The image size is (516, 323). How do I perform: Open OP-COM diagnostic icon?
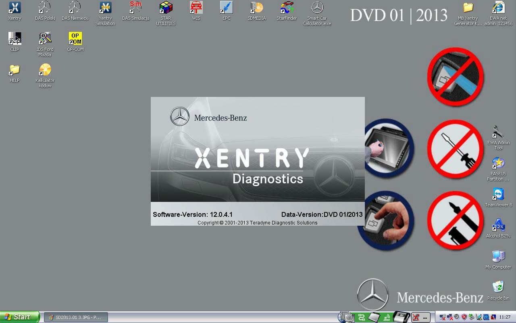75,42
